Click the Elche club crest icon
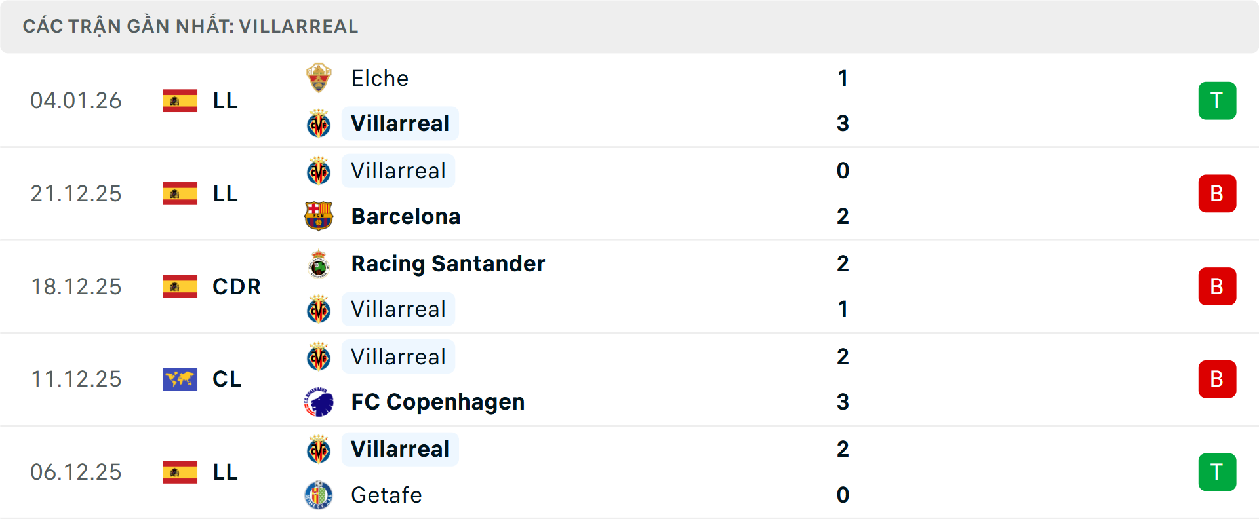The height and width of the screenshot is (519, 1259). [319, 78]
